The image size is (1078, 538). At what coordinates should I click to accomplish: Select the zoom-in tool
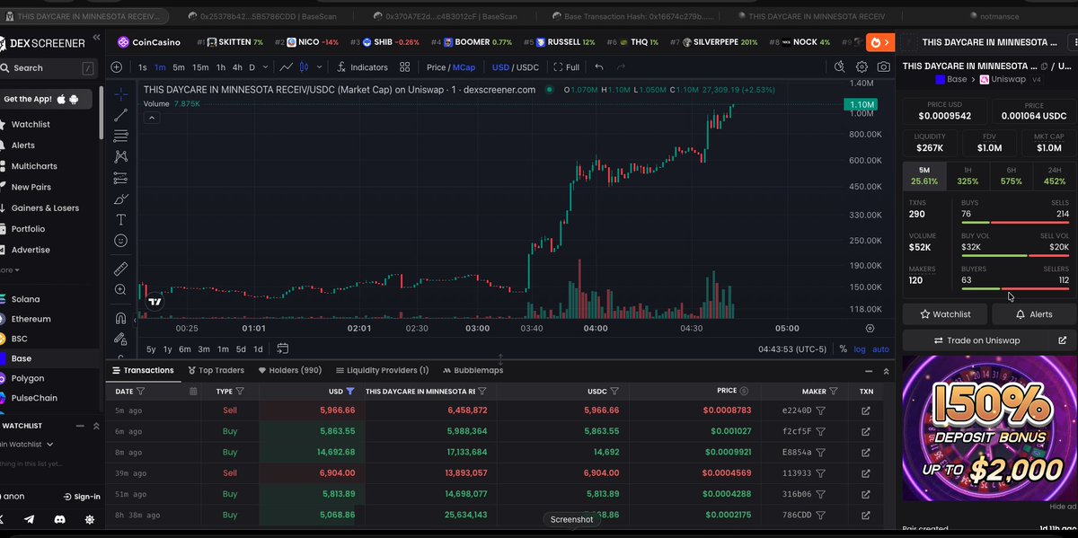[x=120, y=289]
